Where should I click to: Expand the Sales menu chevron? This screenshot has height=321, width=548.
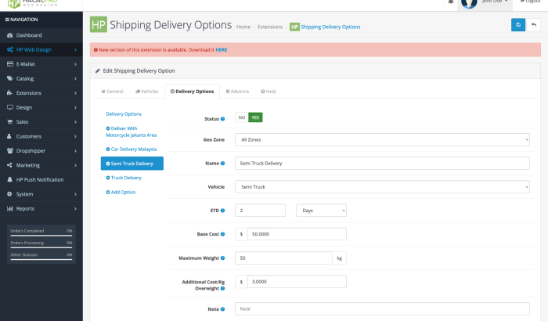[x=75, y=121]
